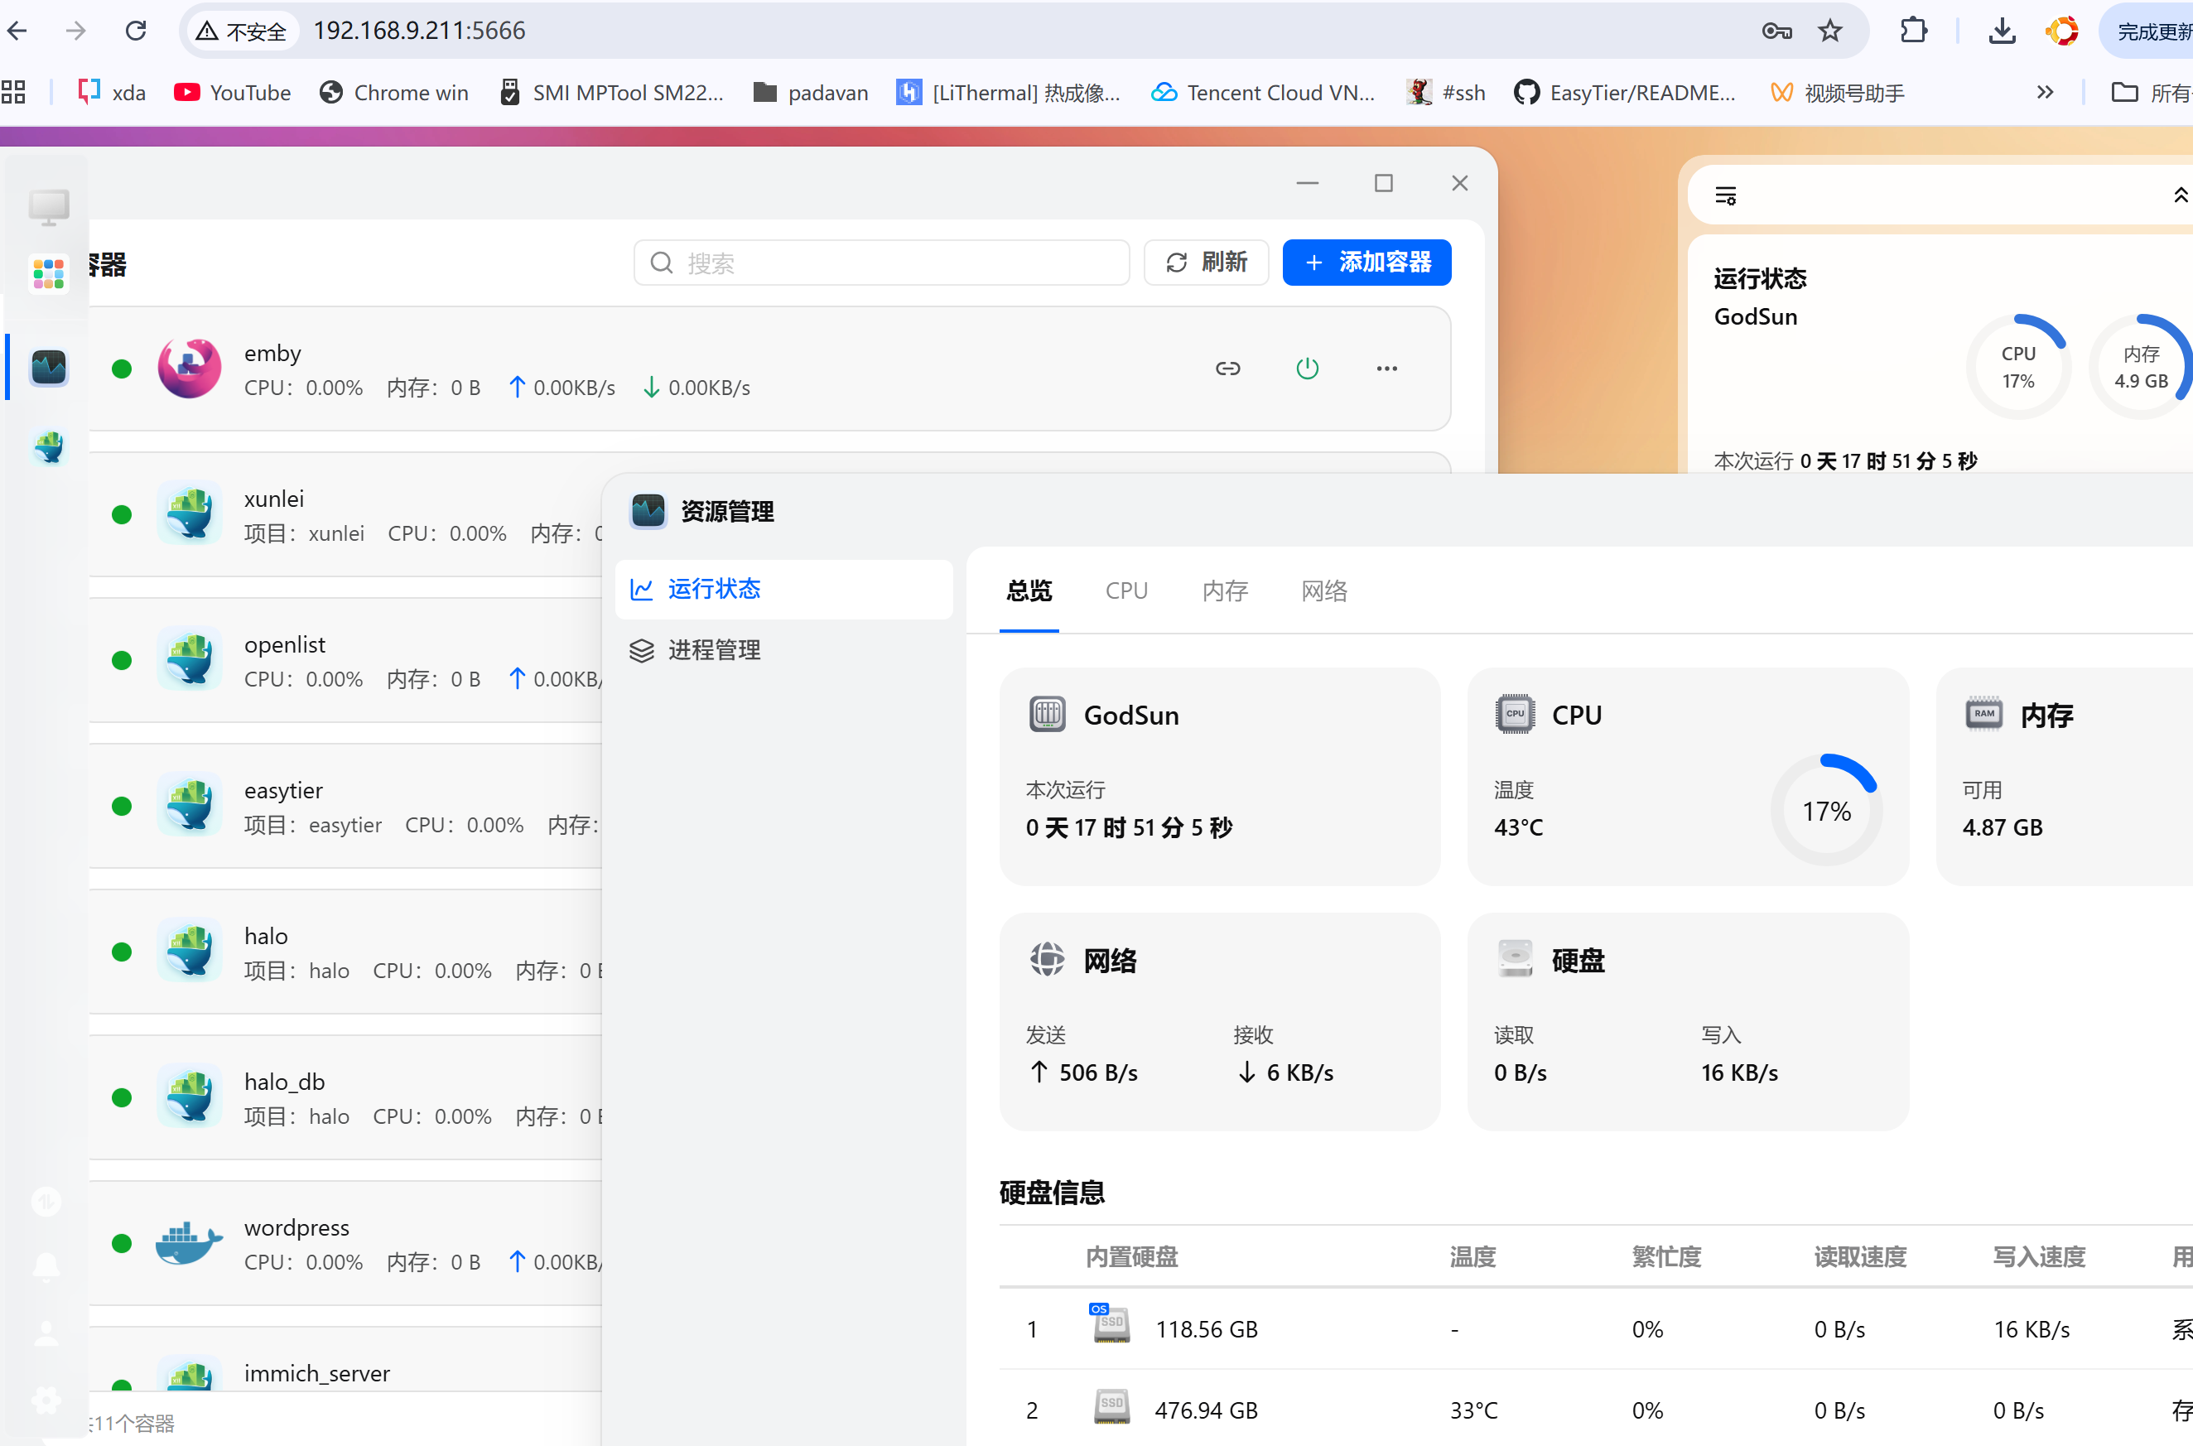
Task: Collapse the widget panel with double chevron
Action: (2180, 195)
